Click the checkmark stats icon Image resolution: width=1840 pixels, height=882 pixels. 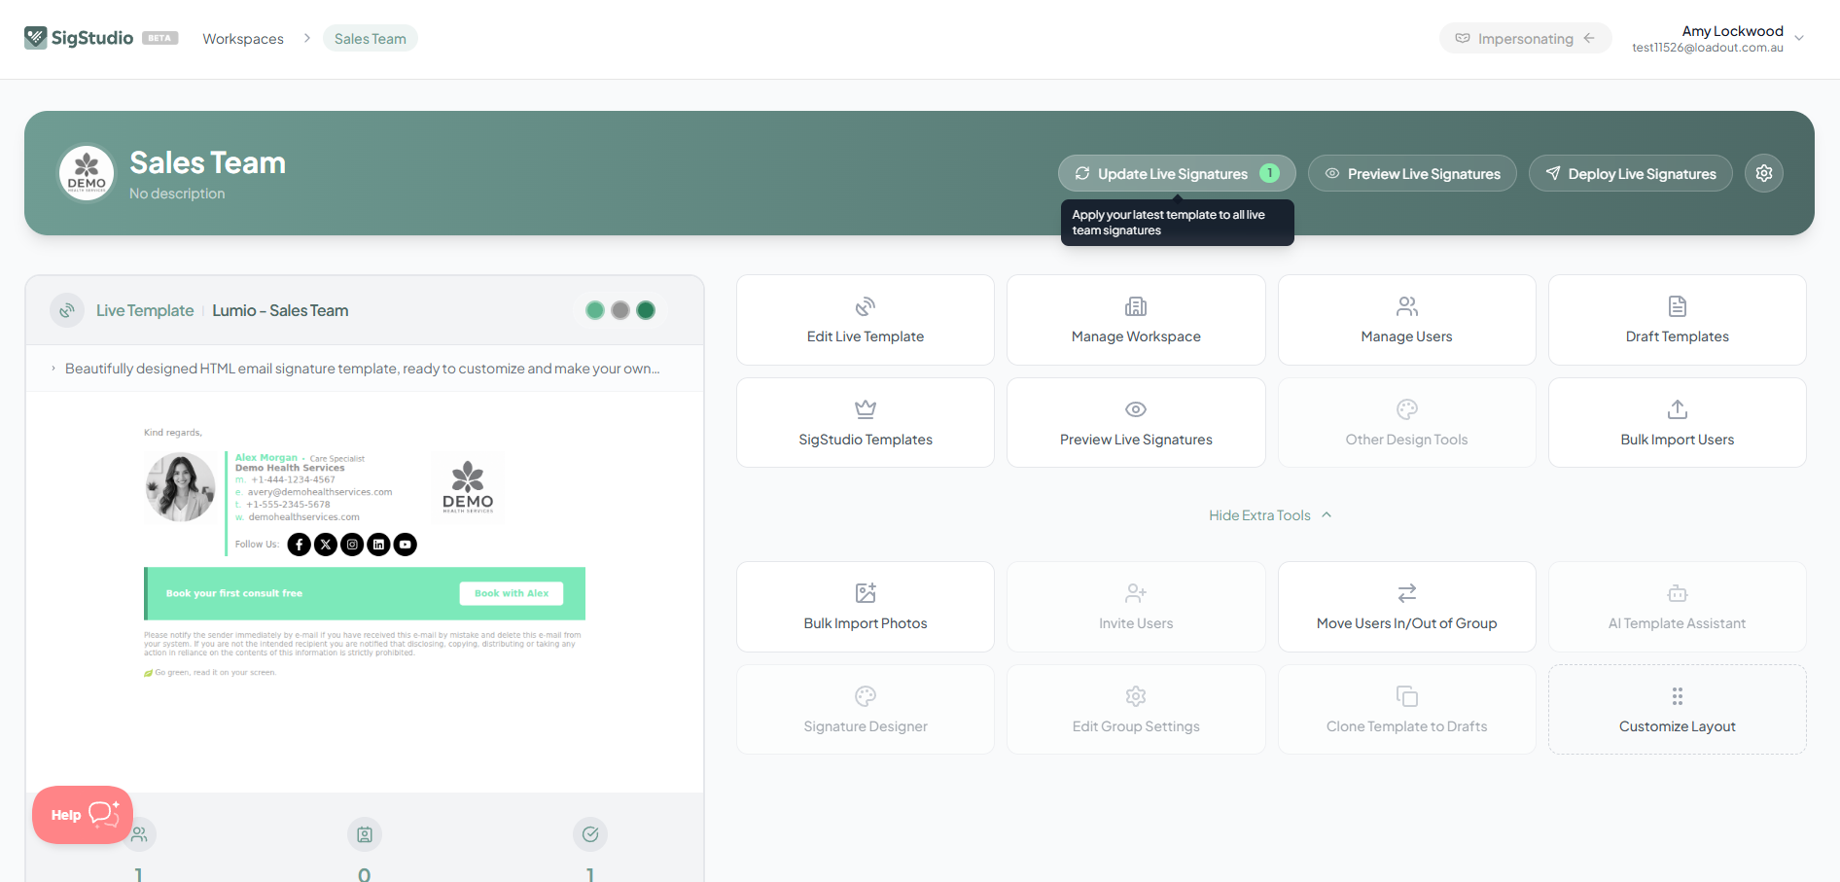[590, 834]
